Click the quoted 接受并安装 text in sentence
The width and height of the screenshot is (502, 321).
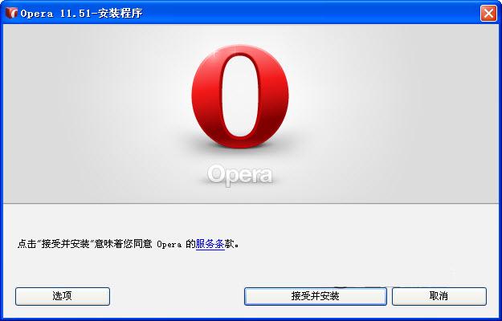[x=65, y=244]
